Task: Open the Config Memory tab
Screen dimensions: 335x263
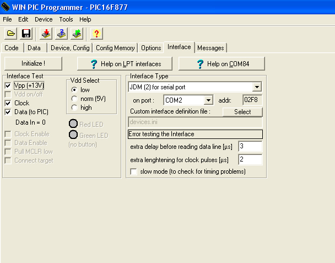Action: [x=115, y=48]
